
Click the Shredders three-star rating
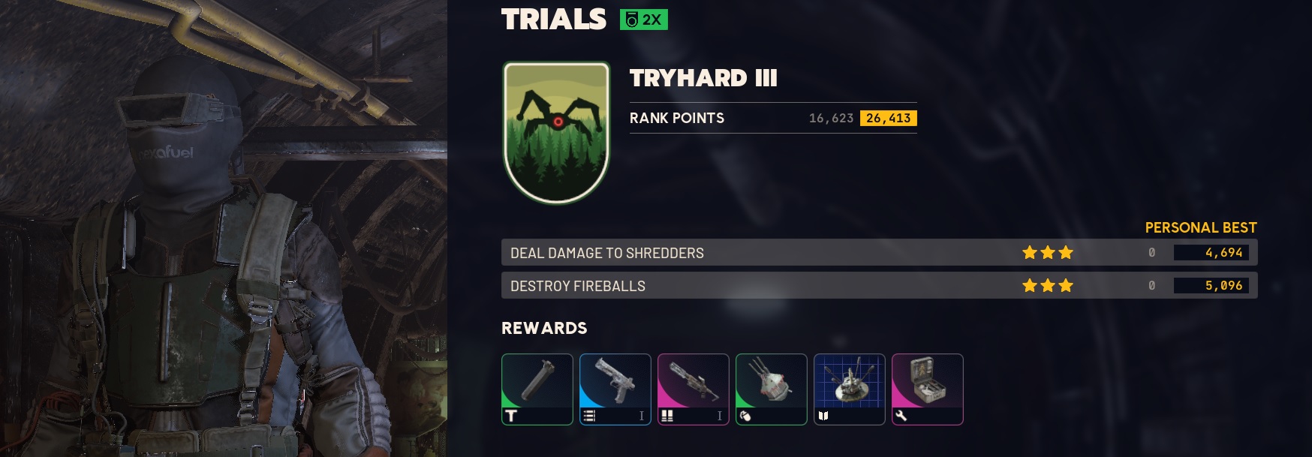pyautogui.click(x=1048, y=253)
